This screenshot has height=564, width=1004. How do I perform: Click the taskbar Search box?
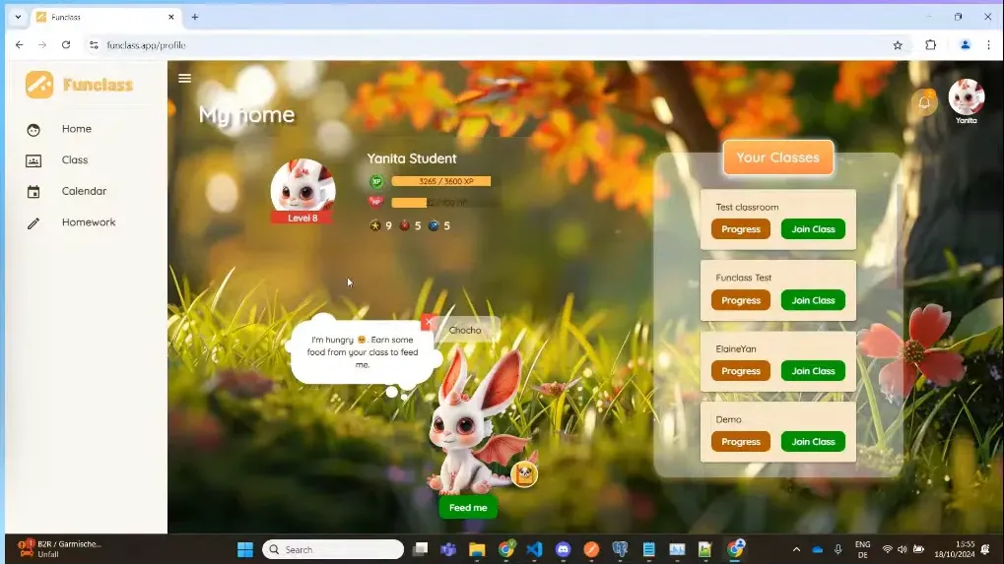(x=333, y=549)
